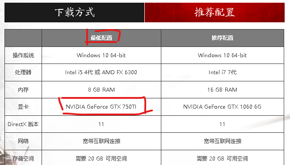
Task: Select the 处理器 row label
Action: click(23, 72)
